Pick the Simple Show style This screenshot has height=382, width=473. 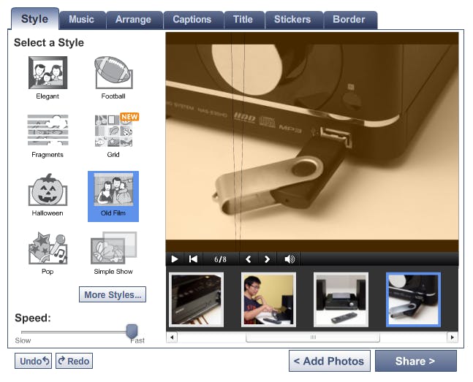coord(113,248)
